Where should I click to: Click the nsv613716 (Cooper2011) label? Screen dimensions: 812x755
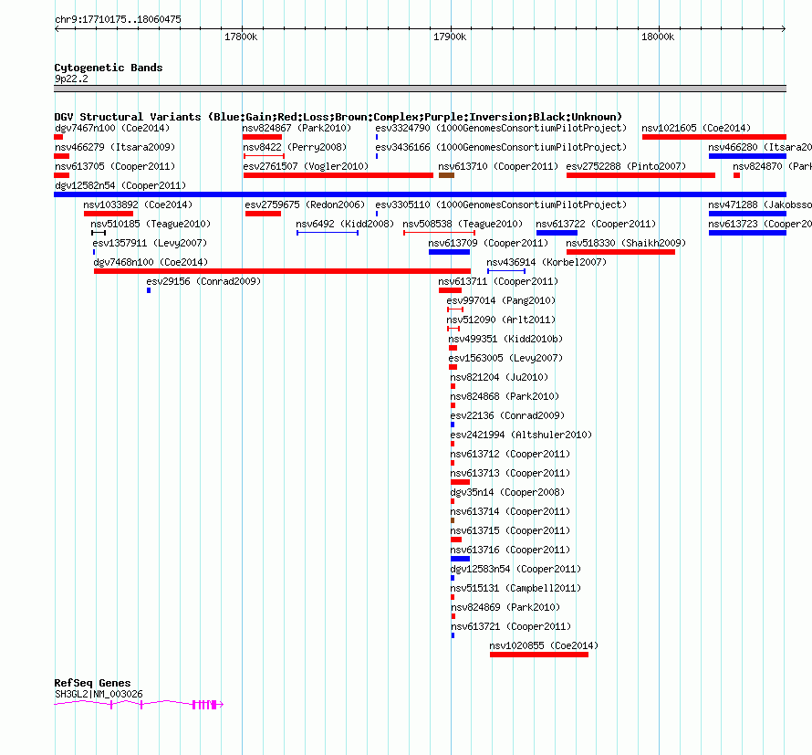tap(510, 550)
